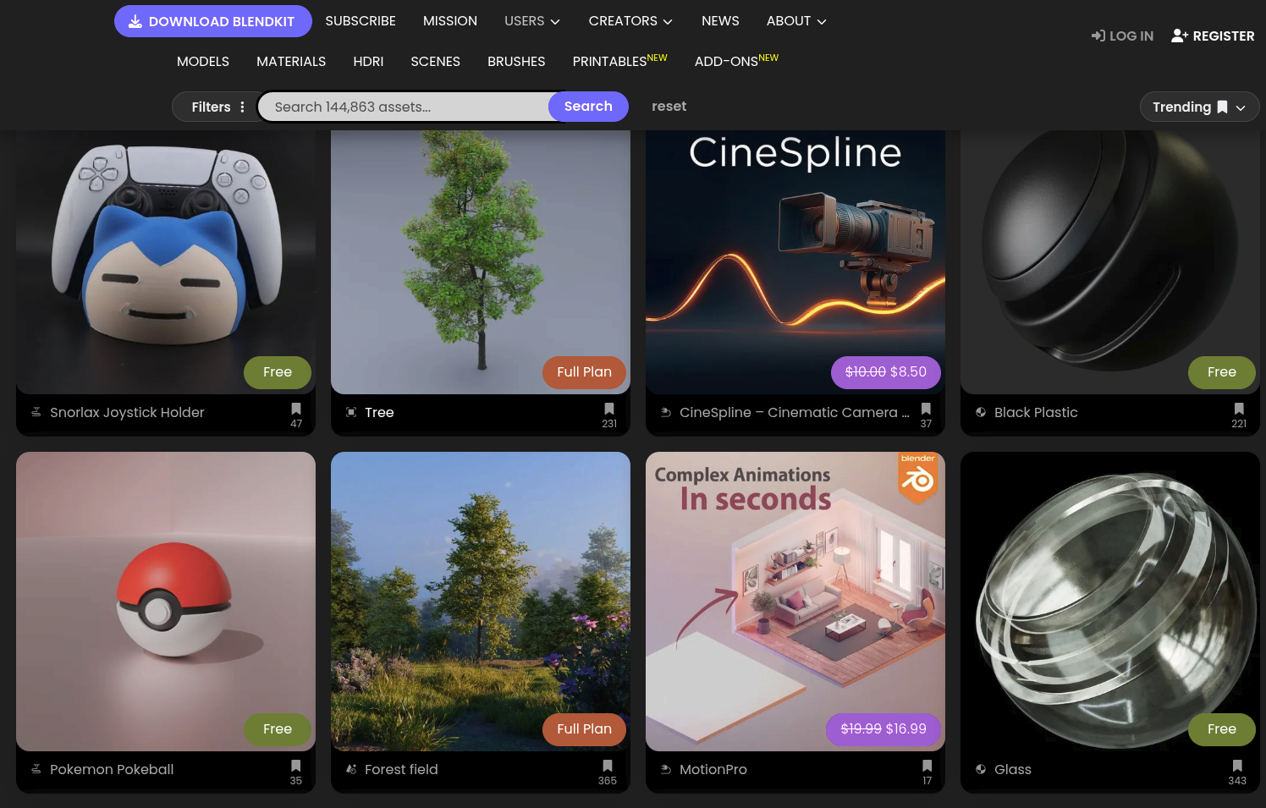1266x808 pixels.
Task: Bookmark the Pokemon Pokeball asset
Action: pos(296,766)
